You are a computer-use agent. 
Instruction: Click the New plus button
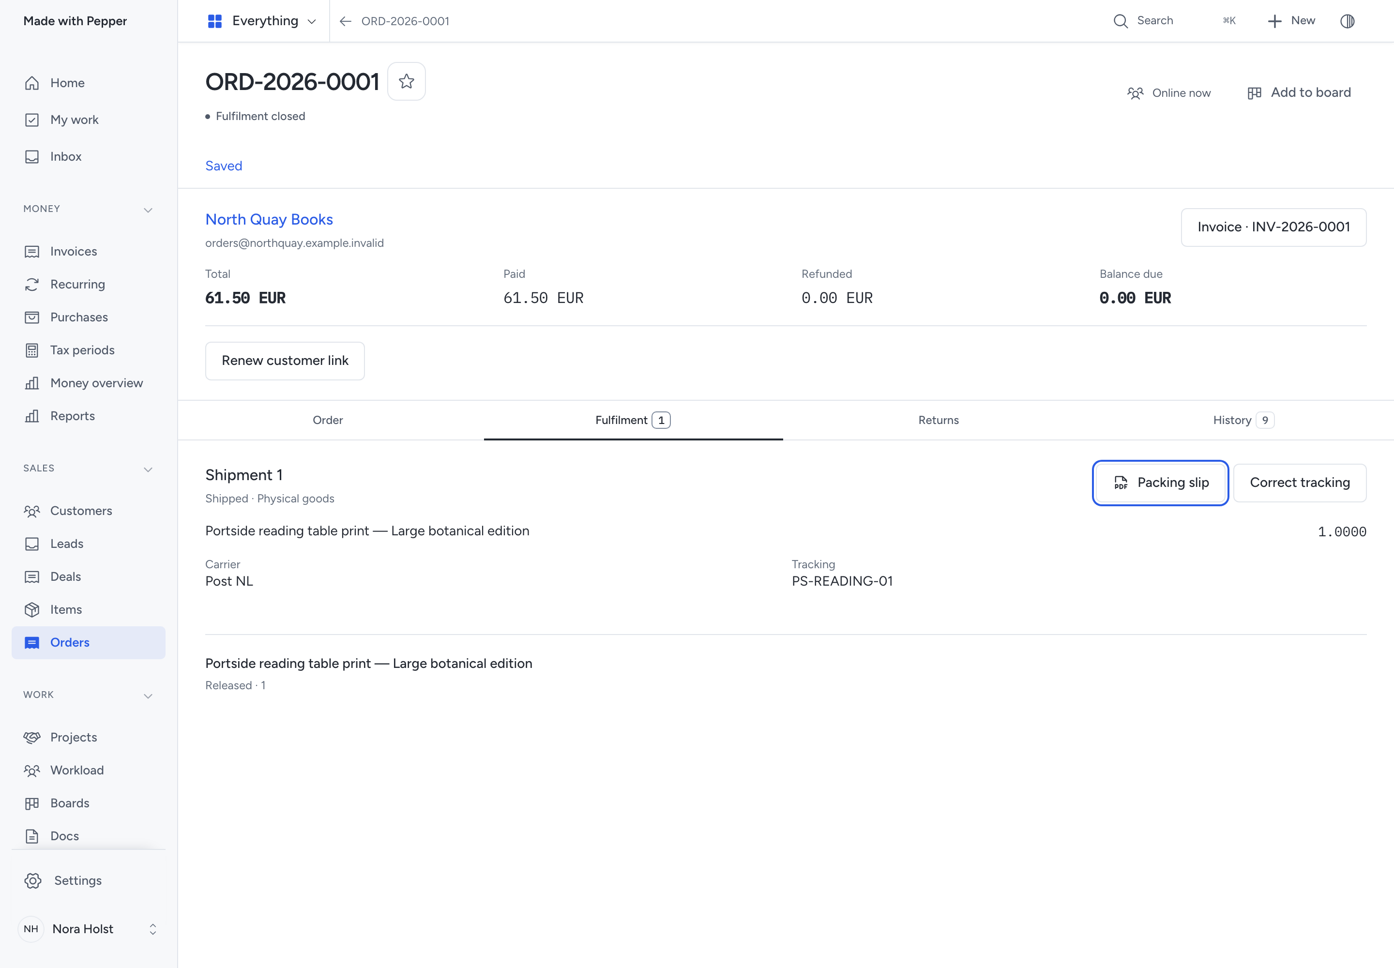click(1291, 21)
